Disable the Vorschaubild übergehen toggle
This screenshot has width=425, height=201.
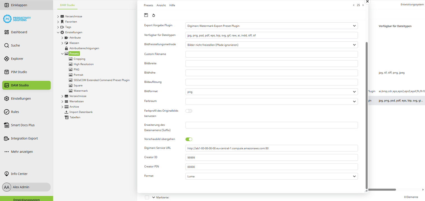(x=189, y=139)
